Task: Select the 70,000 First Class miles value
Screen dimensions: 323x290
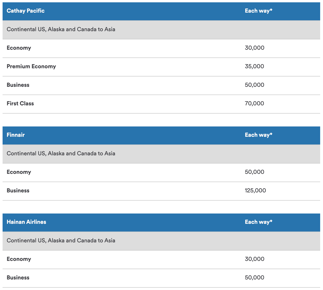Action: coord(254,104)
